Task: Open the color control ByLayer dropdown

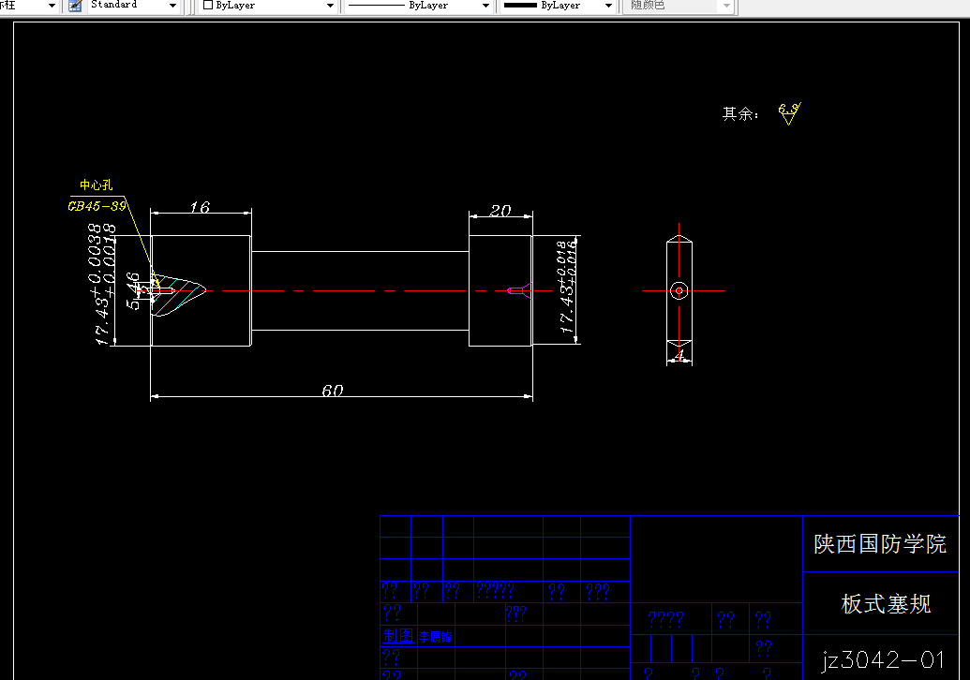Action: point(330,6)
